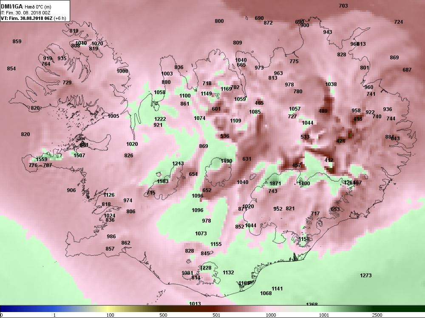Click the dark green color scale segment

(x=399, y=309)
